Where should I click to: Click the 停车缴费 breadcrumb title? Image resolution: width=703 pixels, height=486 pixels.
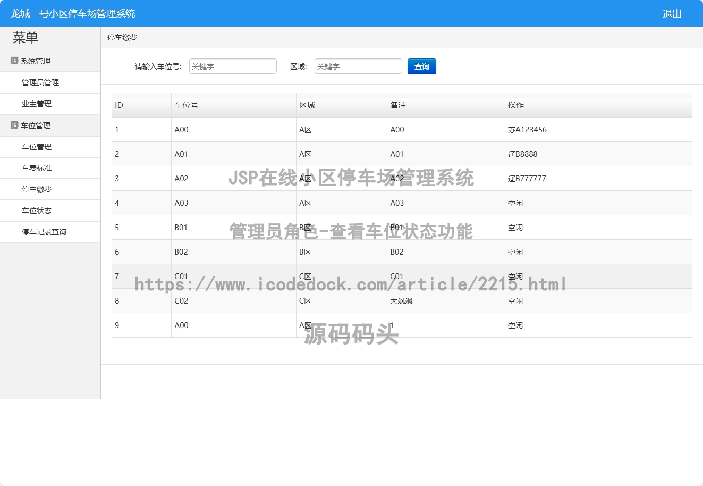coord(122,37)
